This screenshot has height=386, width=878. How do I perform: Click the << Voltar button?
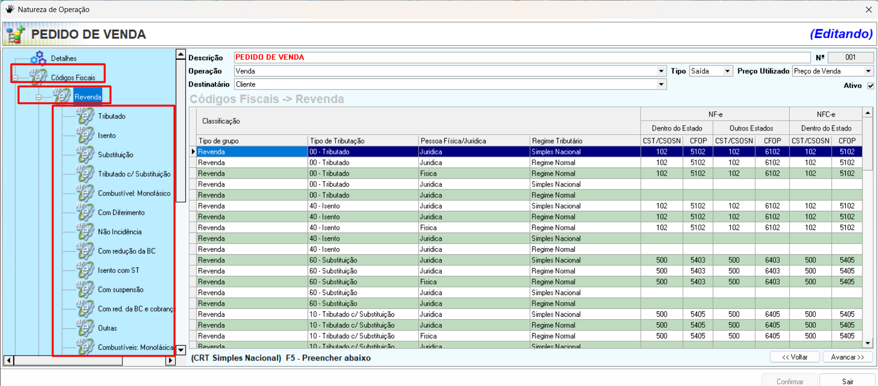tap(795, 357)
